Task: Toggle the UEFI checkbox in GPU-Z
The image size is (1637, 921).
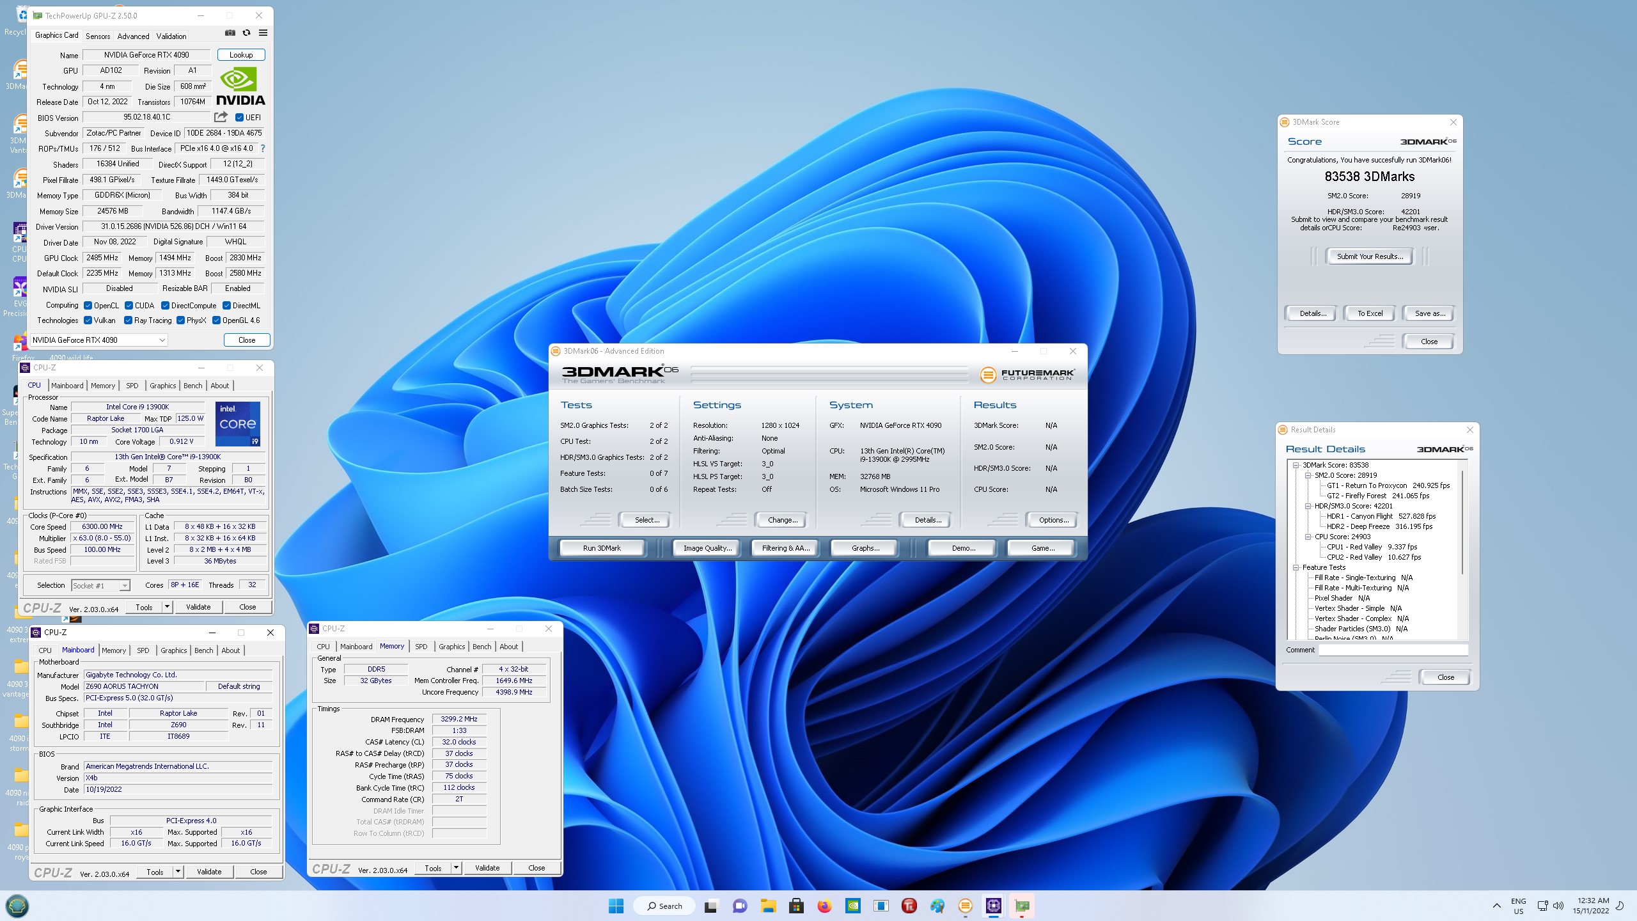Action: pyautogui.click(x=239, y=118)
